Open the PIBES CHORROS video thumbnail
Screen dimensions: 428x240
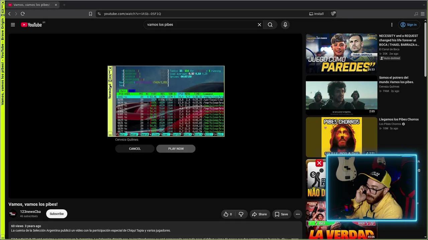(341, 137)
